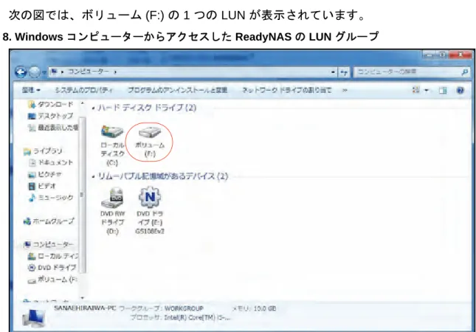Minimize the Explorer window

point(429,55)
